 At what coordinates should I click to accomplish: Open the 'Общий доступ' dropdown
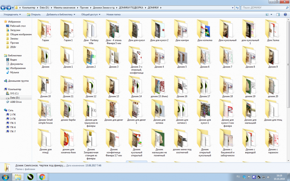91,15
